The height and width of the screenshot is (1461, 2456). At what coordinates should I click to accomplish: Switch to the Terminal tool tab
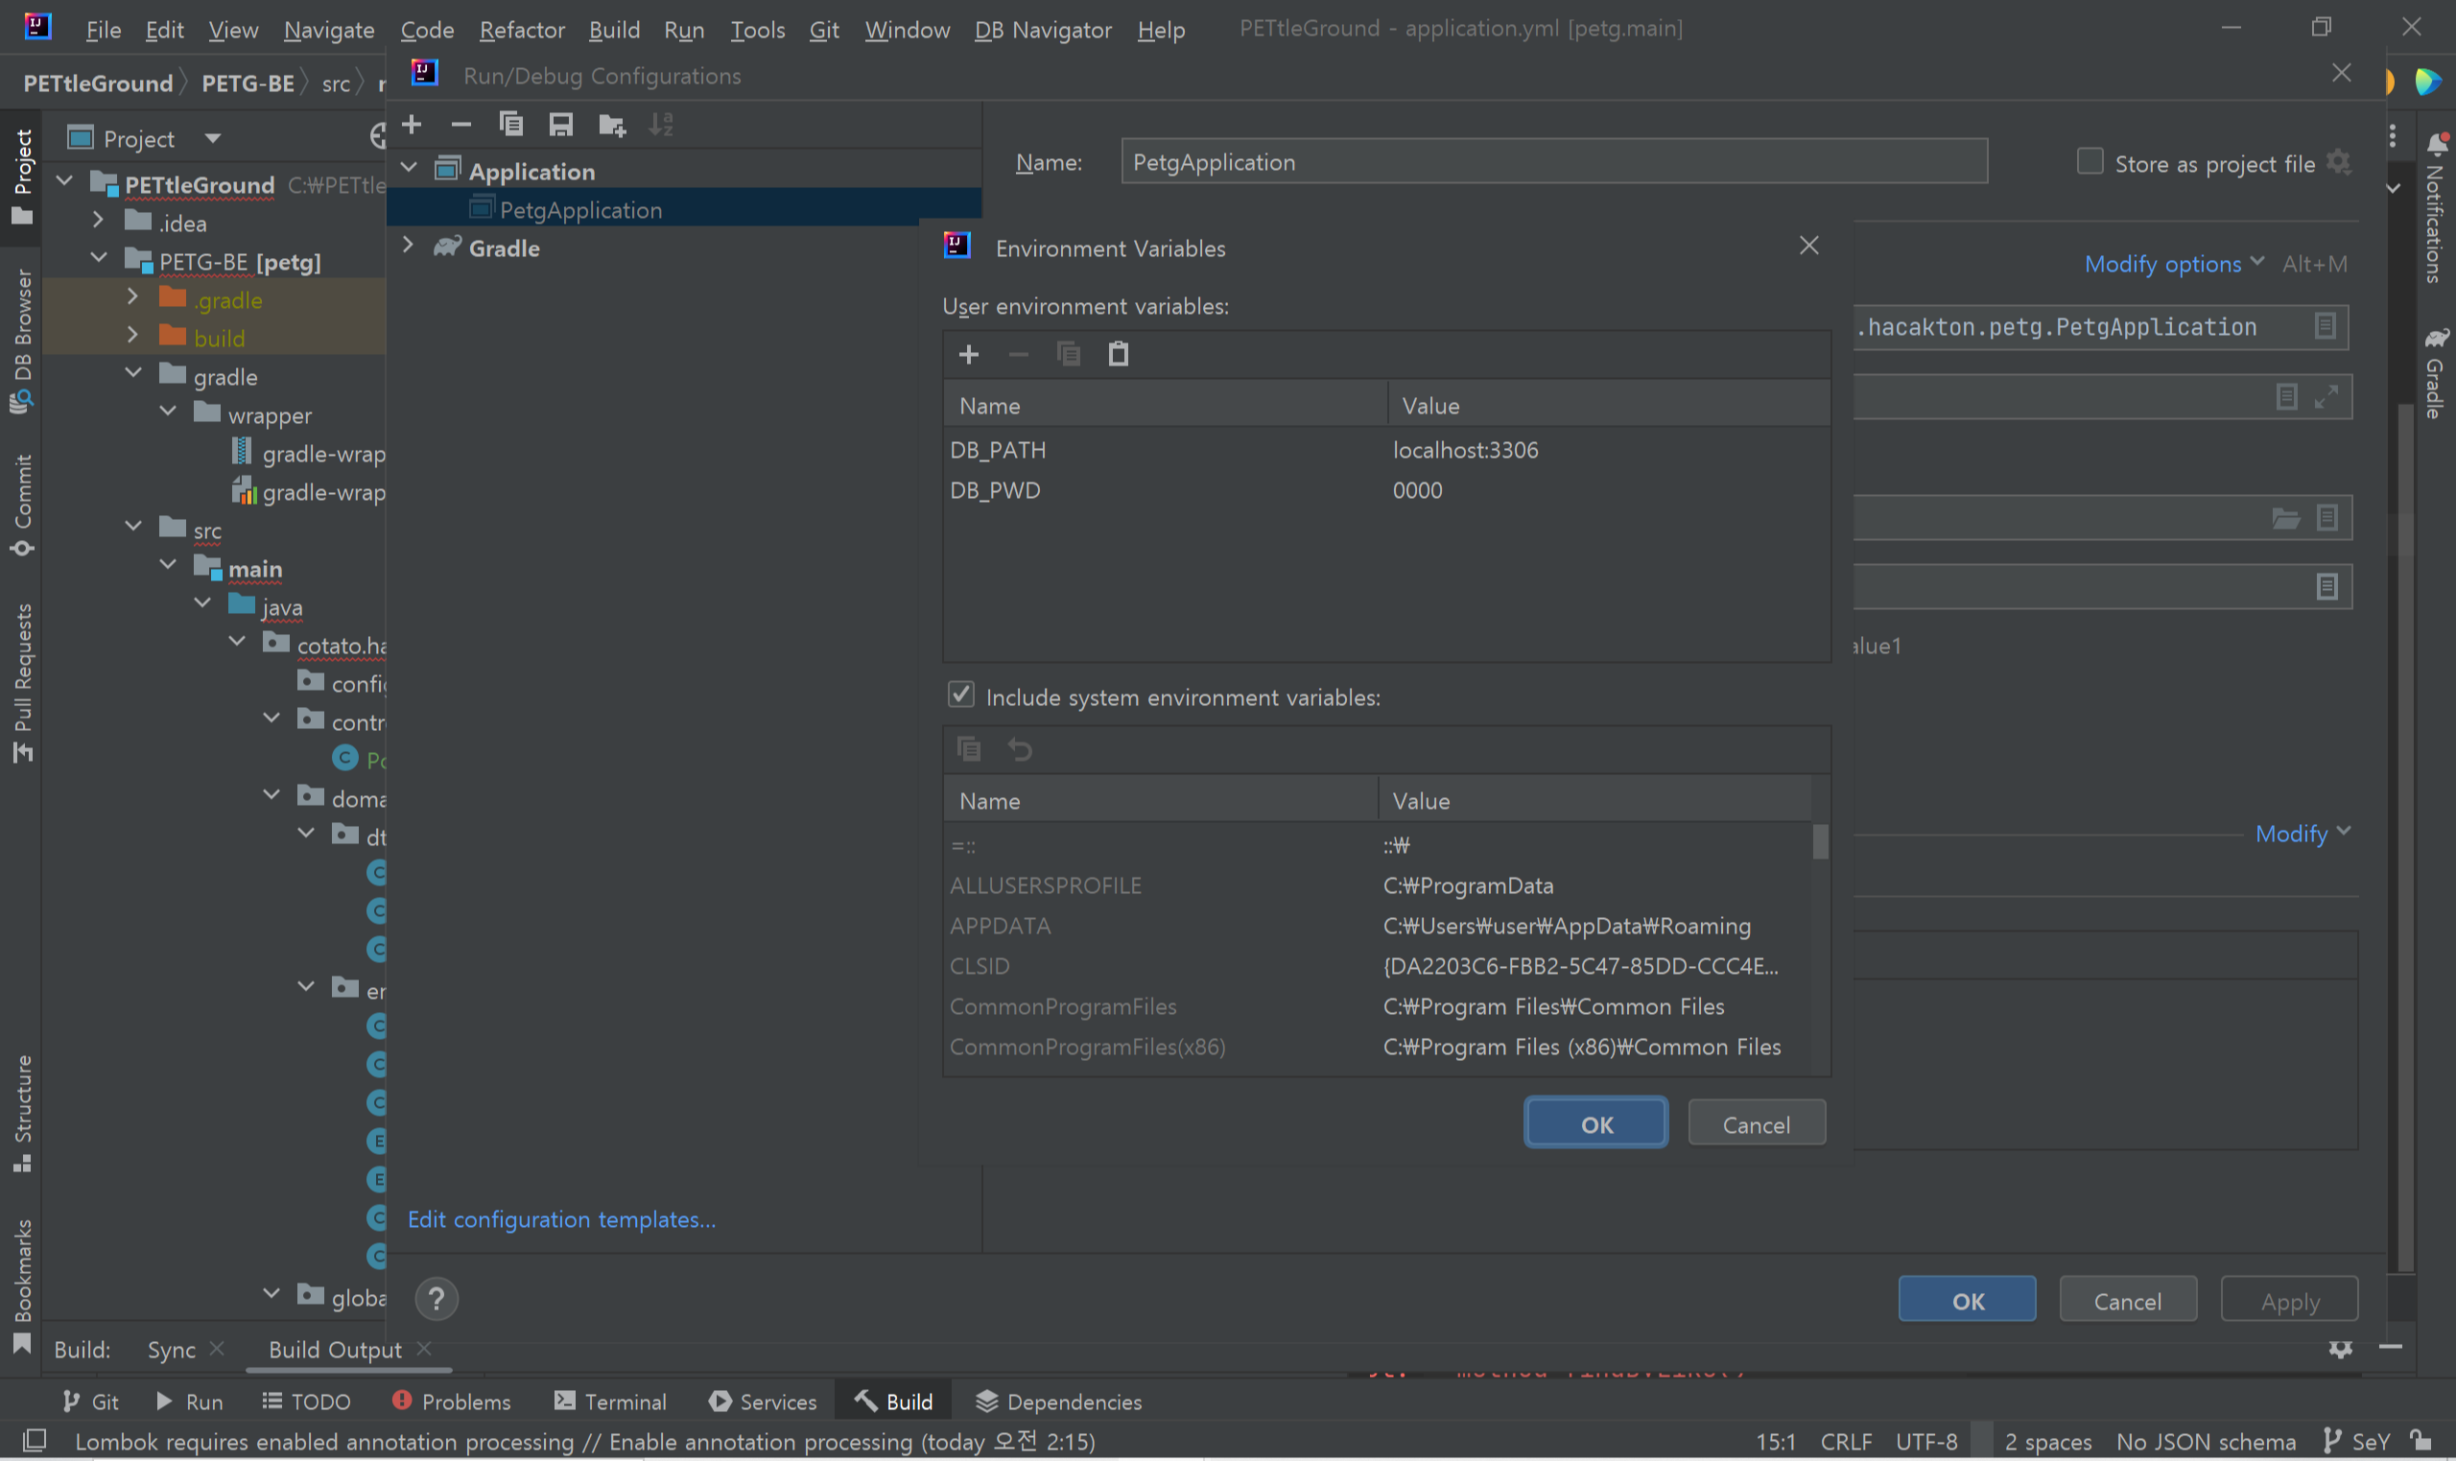point(610,1401)
